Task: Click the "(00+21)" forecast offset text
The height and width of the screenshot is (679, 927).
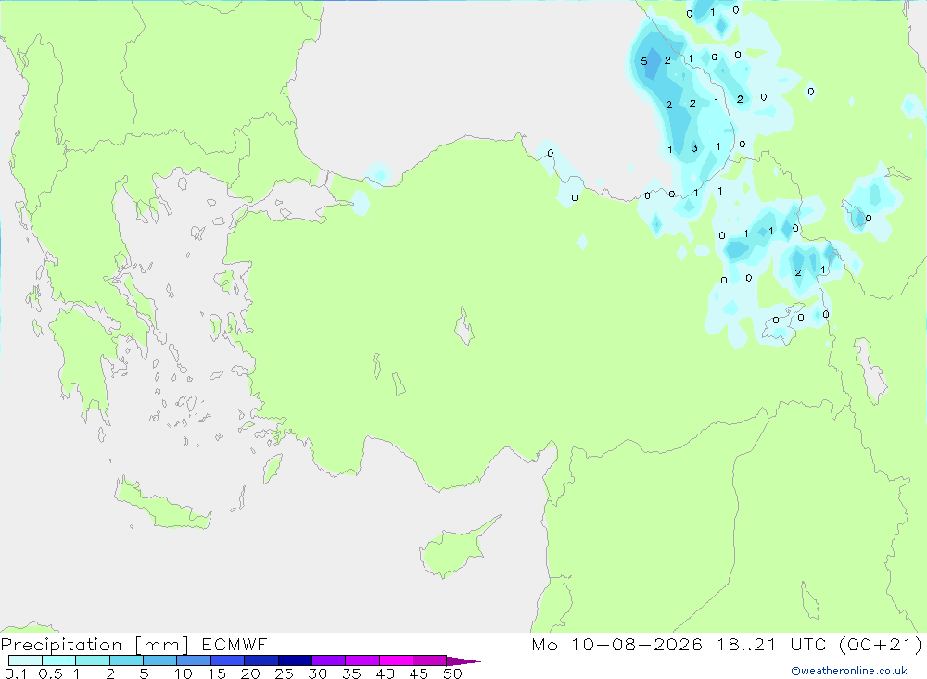Action: click(x=880, y=644)
